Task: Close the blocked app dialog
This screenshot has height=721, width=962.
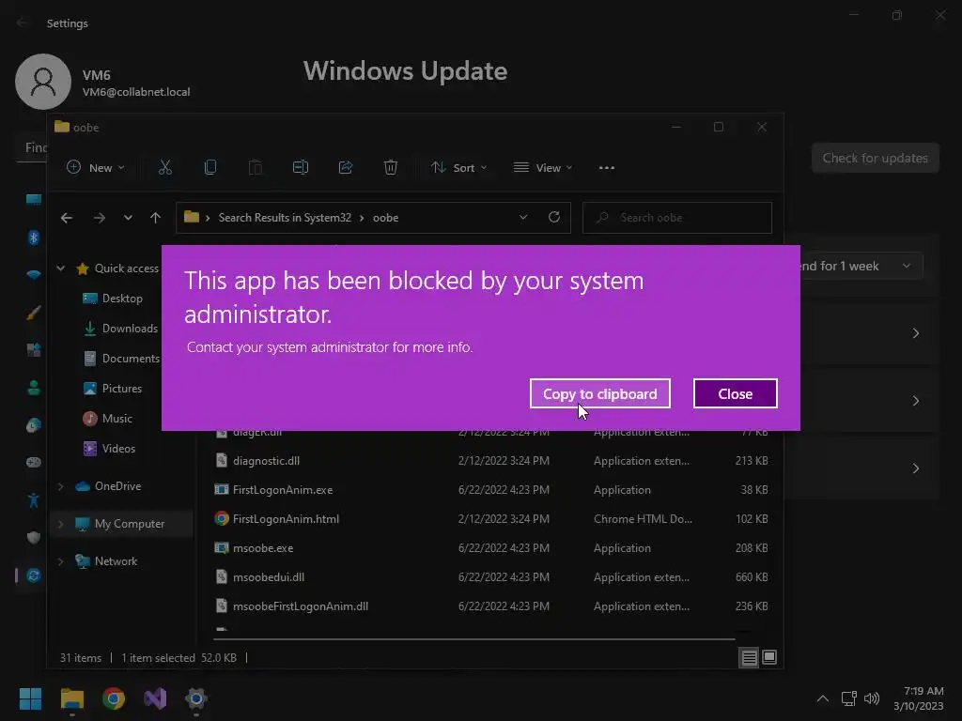Action: [x=735, y=393]
